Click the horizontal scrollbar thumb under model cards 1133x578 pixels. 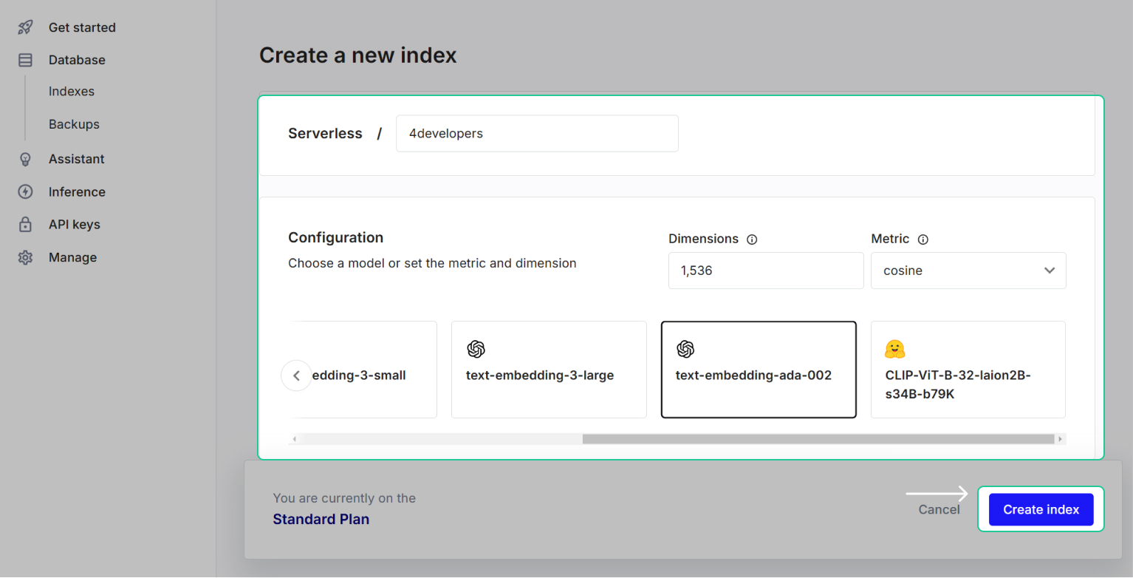pyautogui.click(x=818, y=439)
